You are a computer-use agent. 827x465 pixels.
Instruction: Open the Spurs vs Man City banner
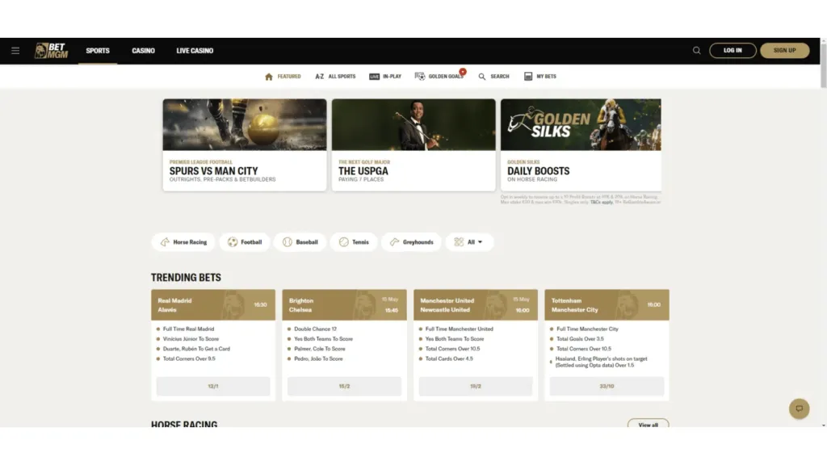pyautogui.click(x=245, y=145)
